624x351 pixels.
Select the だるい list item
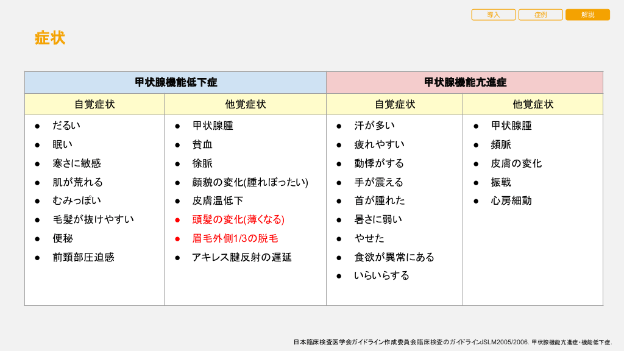pos(66,126)
